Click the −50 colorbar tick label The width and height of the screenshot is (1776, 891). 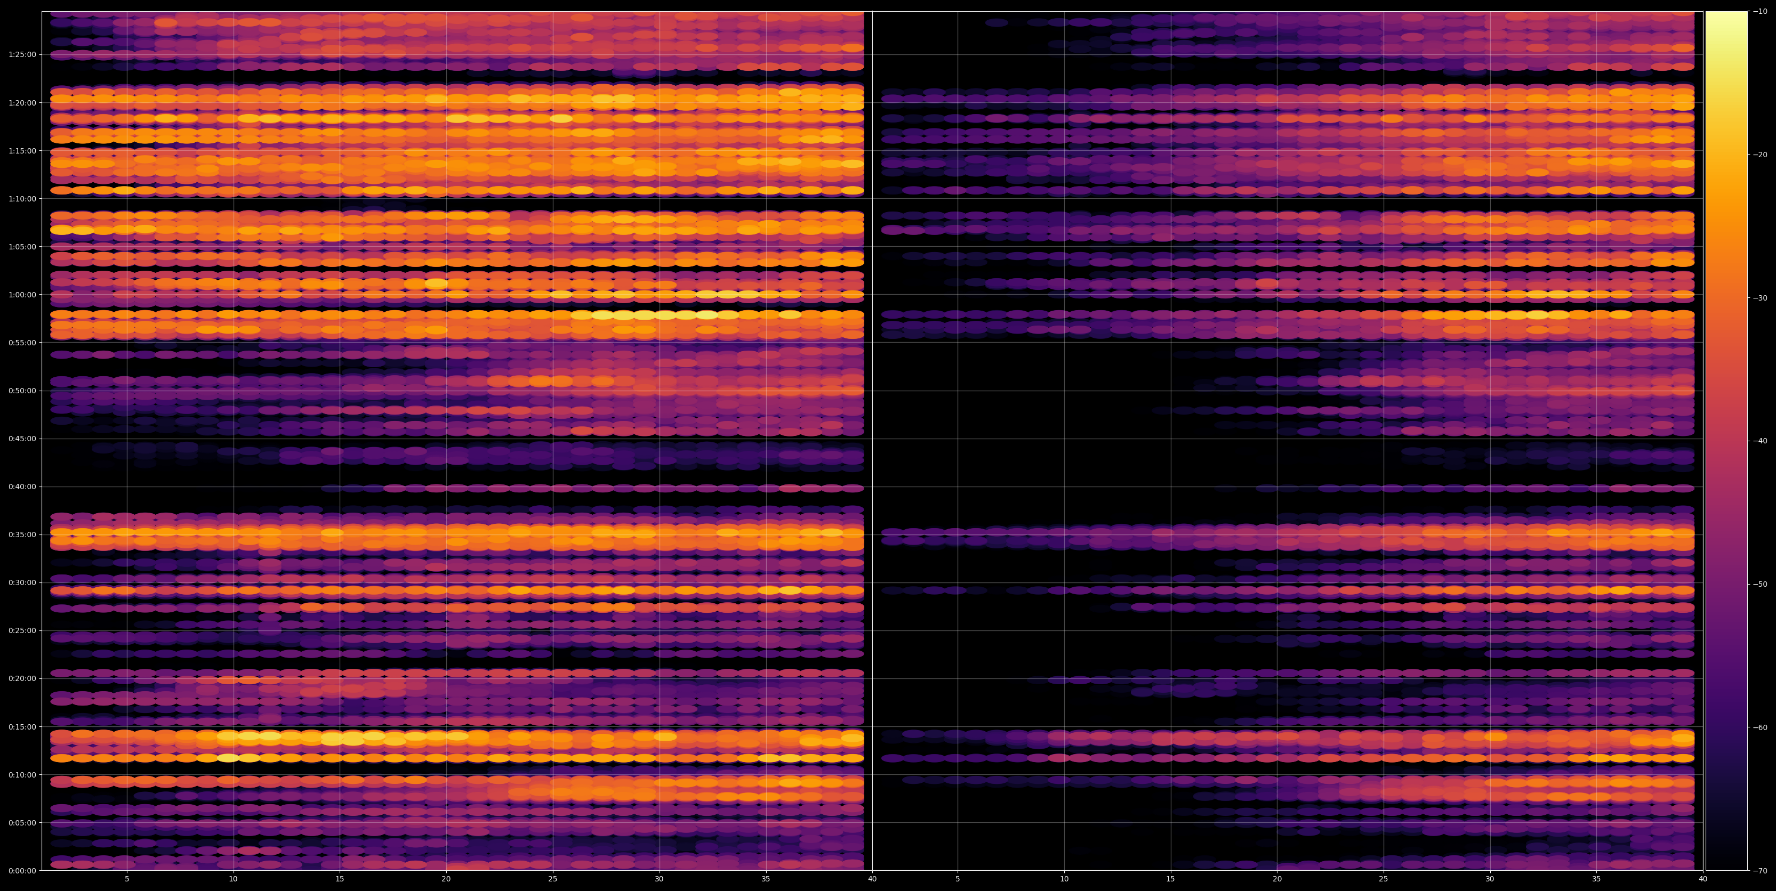(x=1760, y=585)
